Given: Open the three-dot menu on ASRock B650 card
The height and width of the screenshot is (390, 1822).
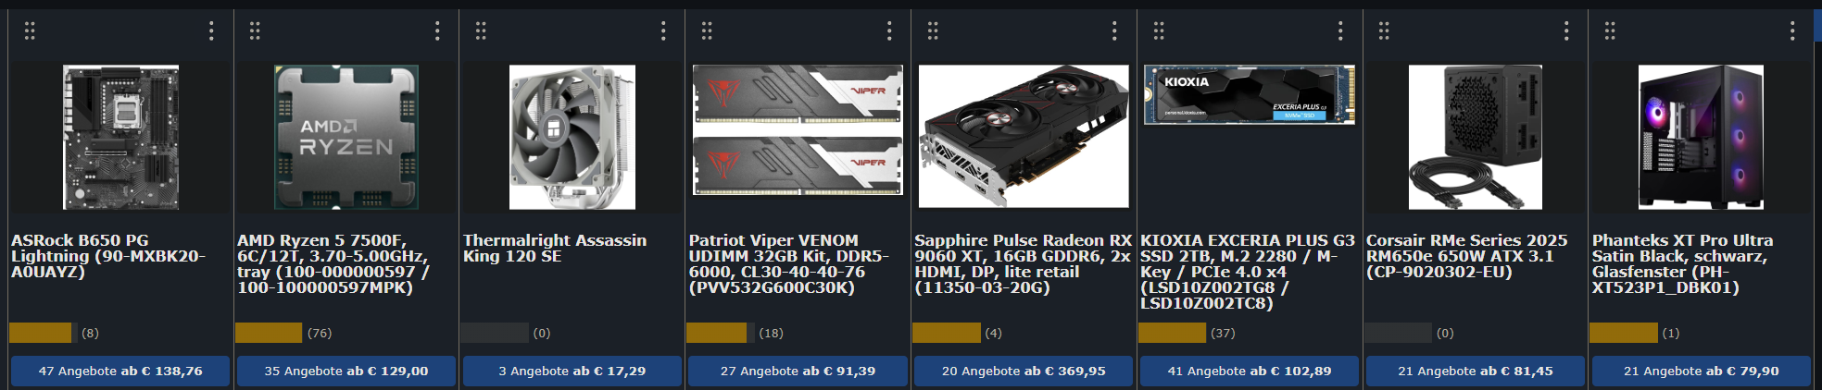Looking at the screenshot, I should tap(211, 31).
